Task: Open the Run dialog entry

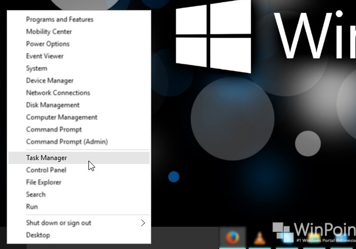Action: 79,207
